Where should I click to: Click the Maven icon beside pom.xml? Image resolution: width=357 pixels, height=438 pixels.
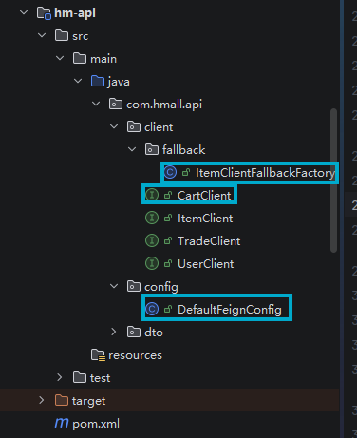coord(62,423)
